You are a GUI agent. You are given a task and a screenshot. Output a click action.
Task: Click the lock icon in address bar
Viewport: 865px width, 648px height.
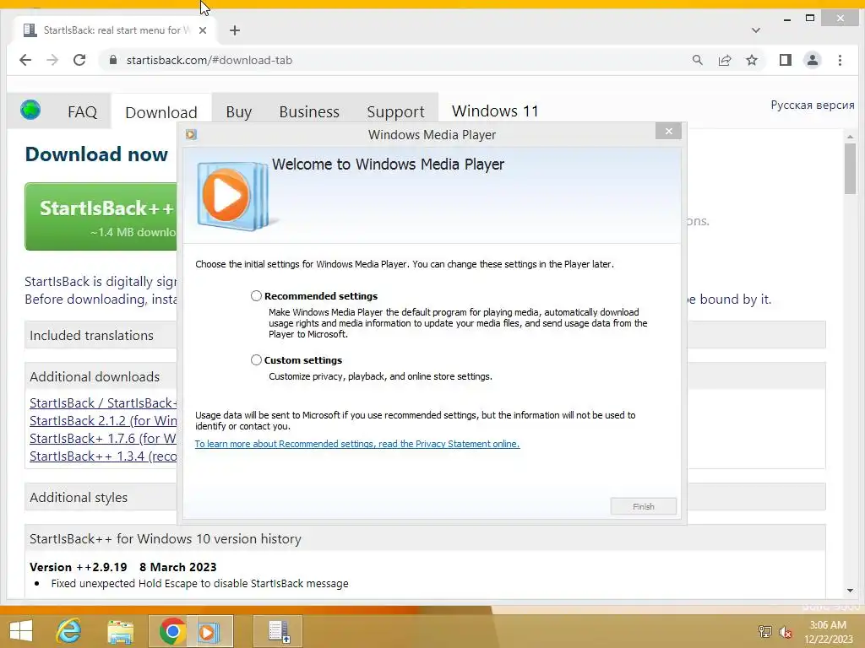[x=113, y=60]
